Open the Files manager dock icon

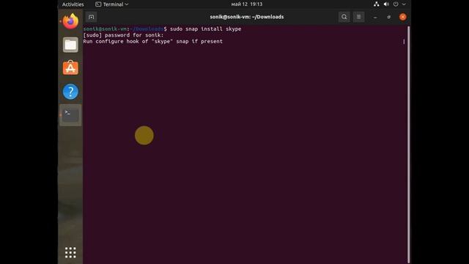pyautogui.click(x=70, y=45)
